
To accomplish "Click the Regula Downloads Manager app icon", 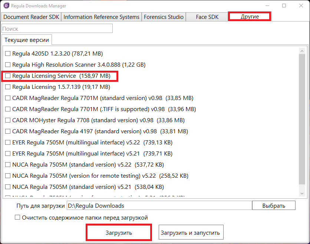I will (6, 6).
